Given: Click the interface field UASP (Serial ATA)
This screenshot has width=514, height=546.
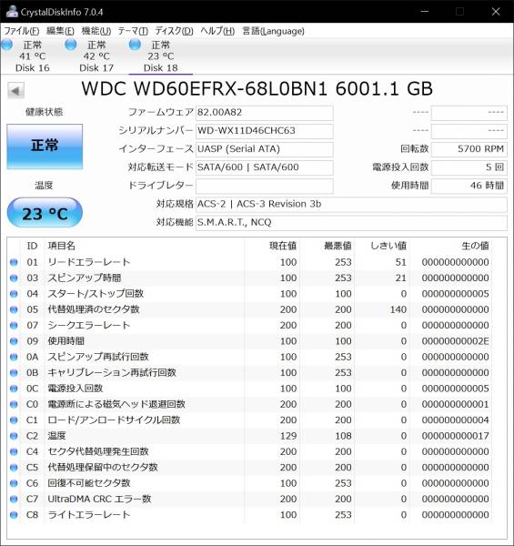Looking at the screenshot, I should [x=265, y=149].
